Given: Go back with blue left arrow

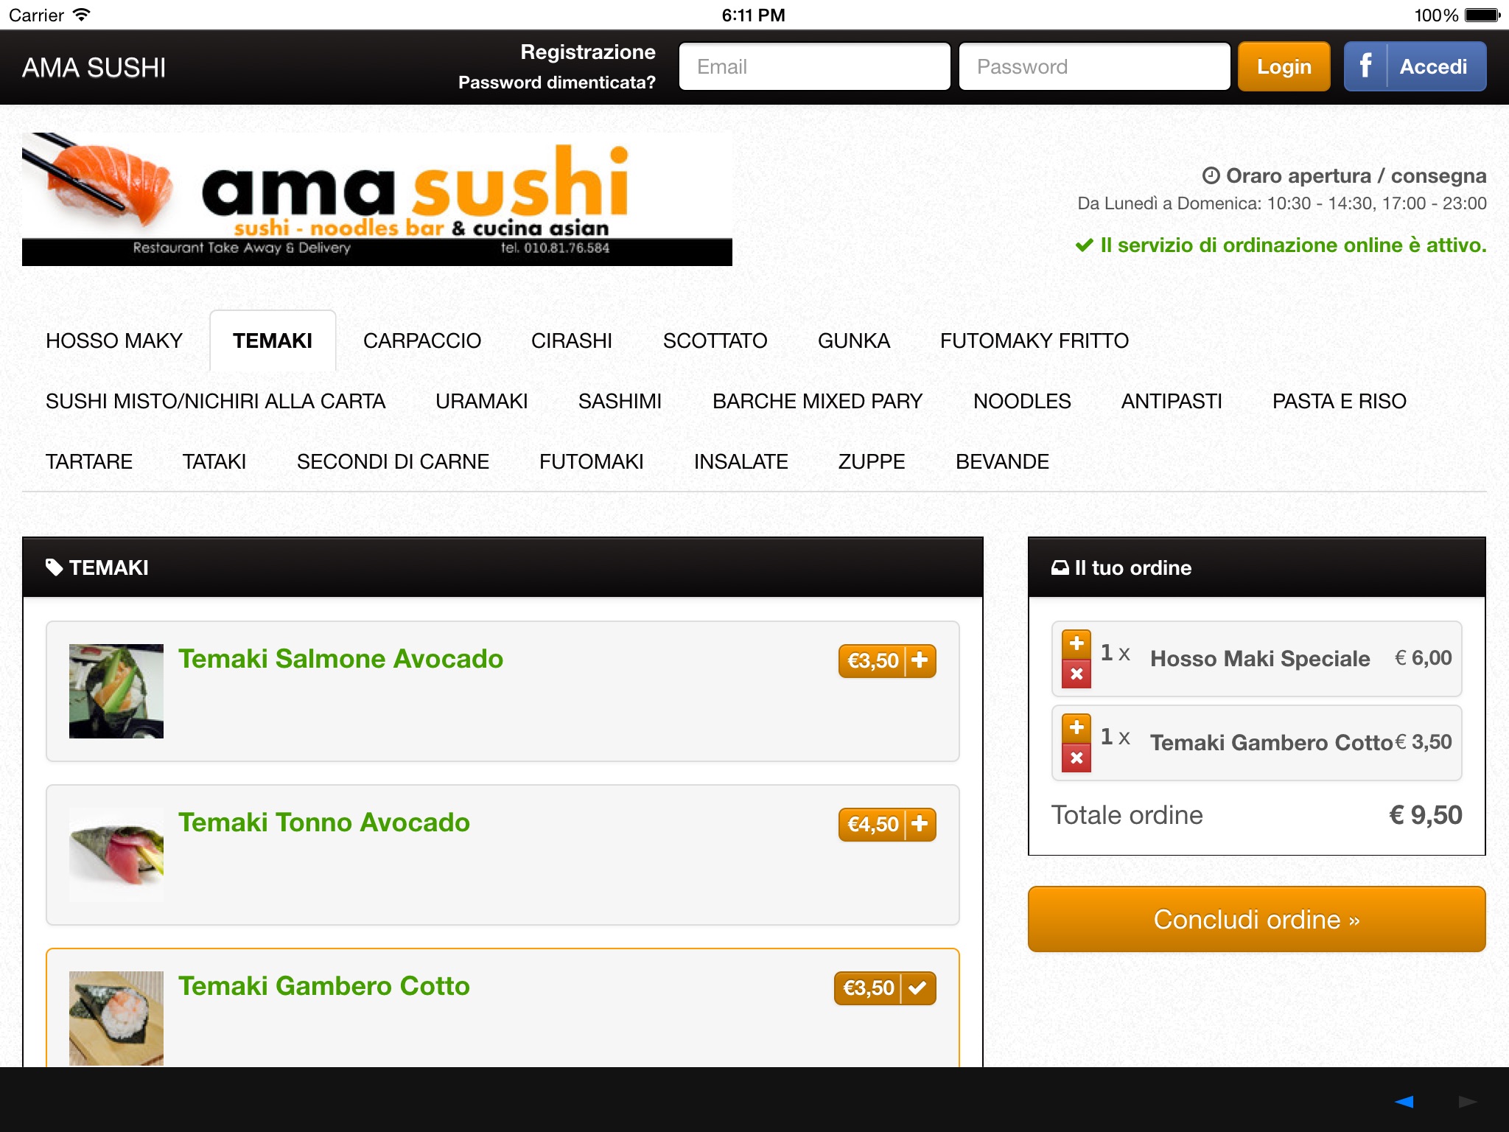Looking at the screenshot, I should tap(1404, 1102).
